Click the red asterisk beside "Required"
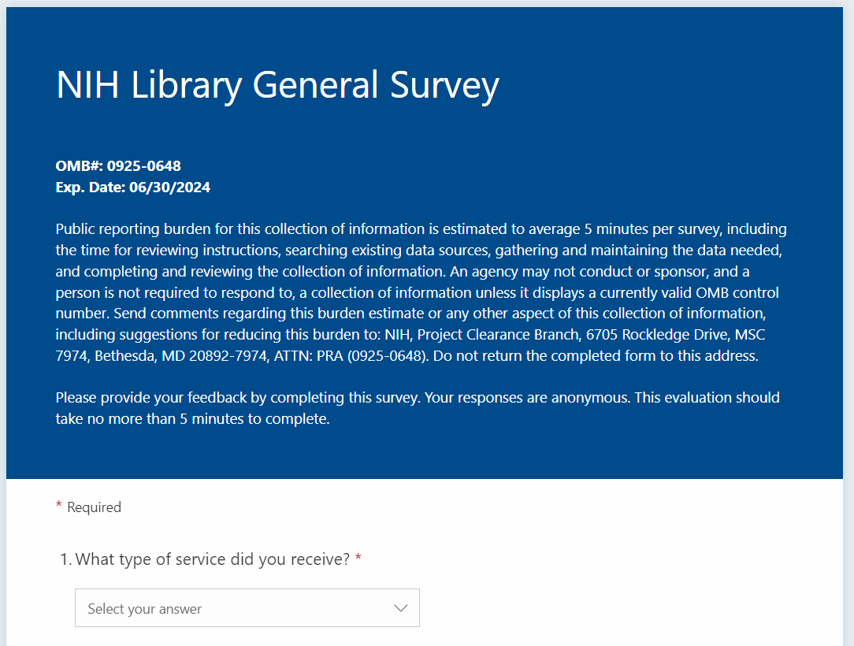The height and width of the screenshot is (646, 854). pos(59,506)
